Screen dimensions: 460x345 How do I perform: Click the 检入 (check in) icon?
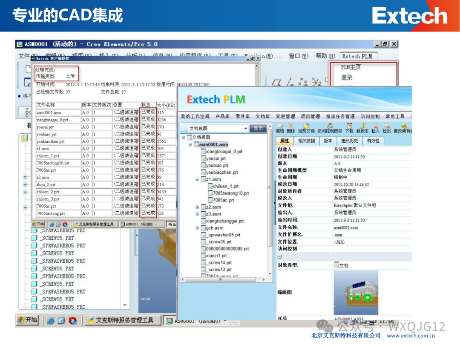375,126
